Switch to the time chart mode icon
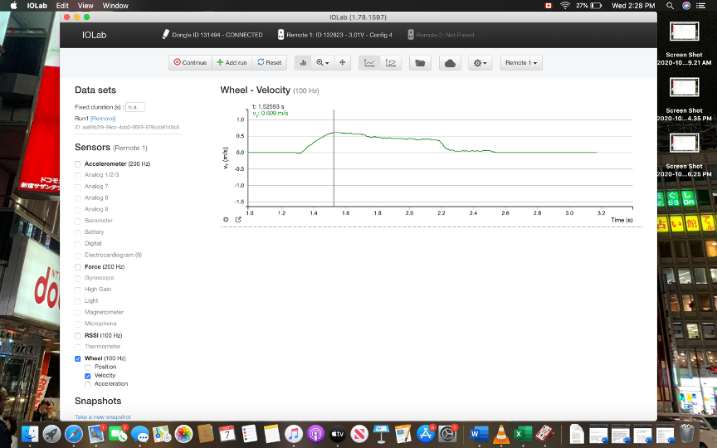This screenshot has height=448, width=717. pyautogui.click(x=369, y=62)
